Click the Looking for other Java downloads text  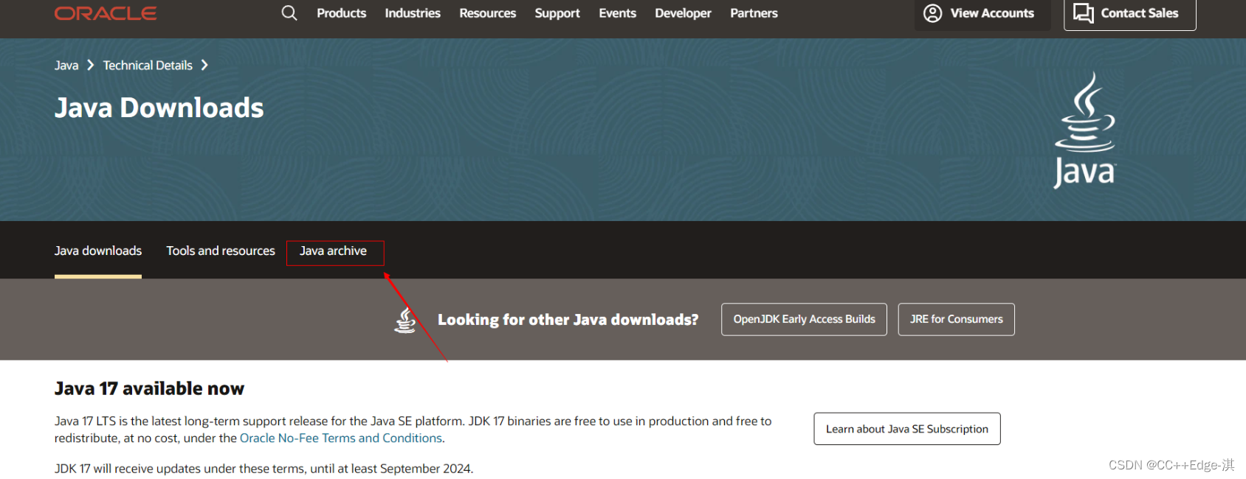coord(568,320)
